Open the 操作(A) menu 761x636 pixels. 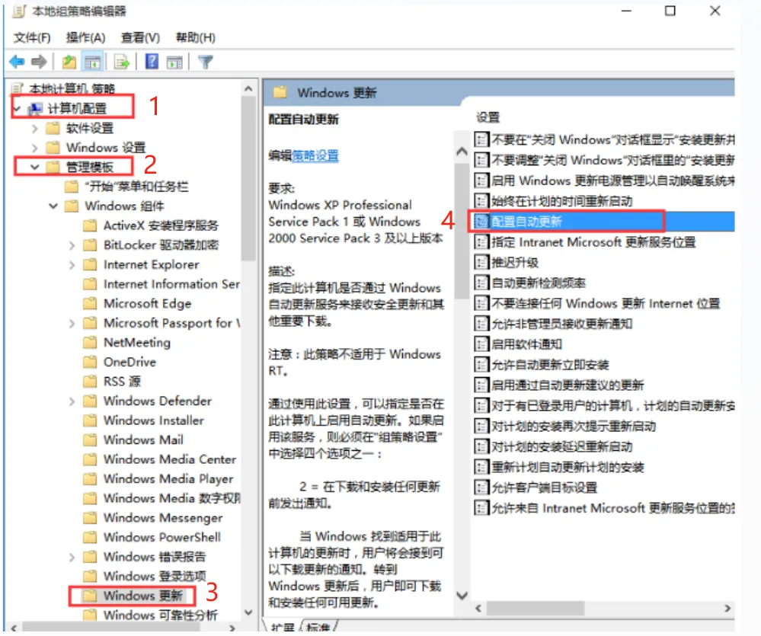coord(85,37)
